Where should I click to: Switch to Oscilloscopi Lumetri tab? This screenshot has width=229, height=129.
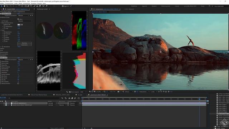(x=42, y=9)
